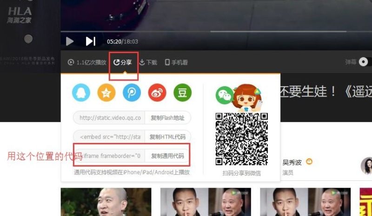372x216 pixels.
Task: Click the 复制HTML代码 button
Action: pyautogui.click(x=167, y=137)
